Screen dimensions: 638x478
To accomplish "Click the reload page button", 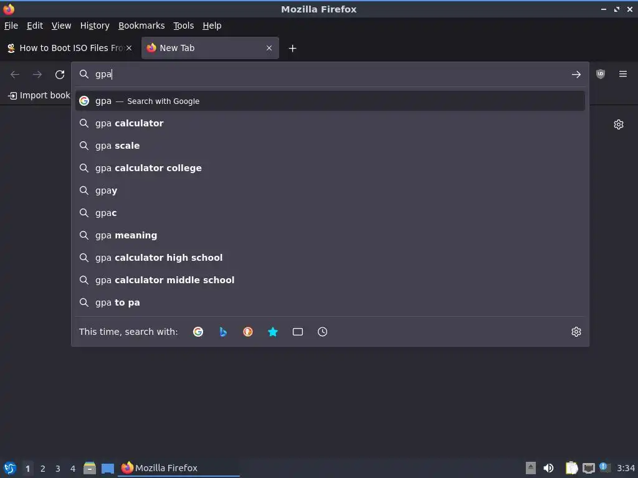I will click(x=60, y=75).
